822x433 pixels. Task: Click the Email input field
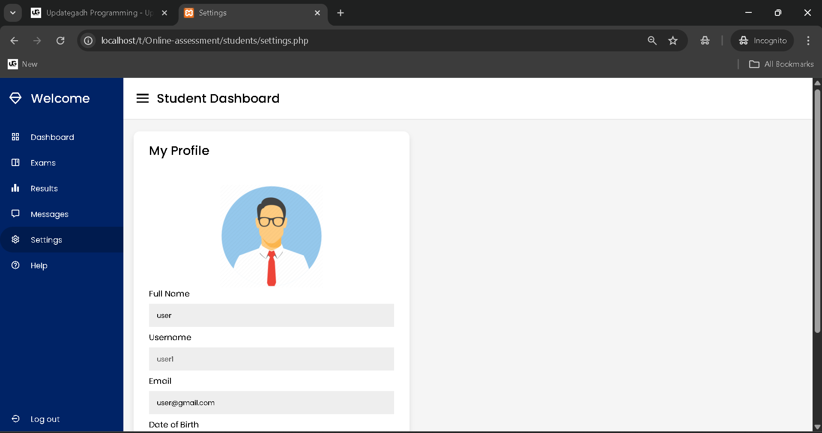[x=271, y=403]
